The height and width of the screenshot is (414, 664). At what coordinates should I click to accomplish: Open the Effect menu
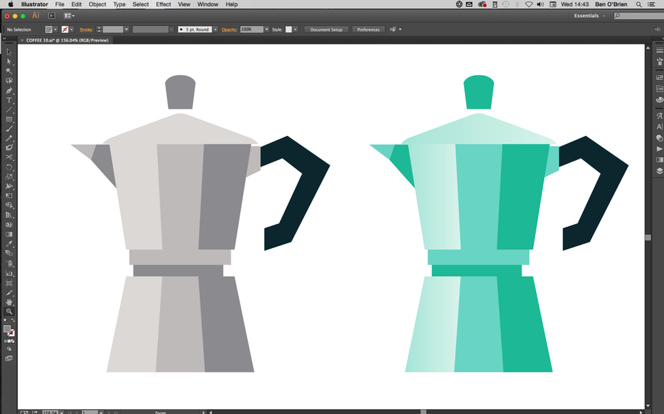coord(162,4)
